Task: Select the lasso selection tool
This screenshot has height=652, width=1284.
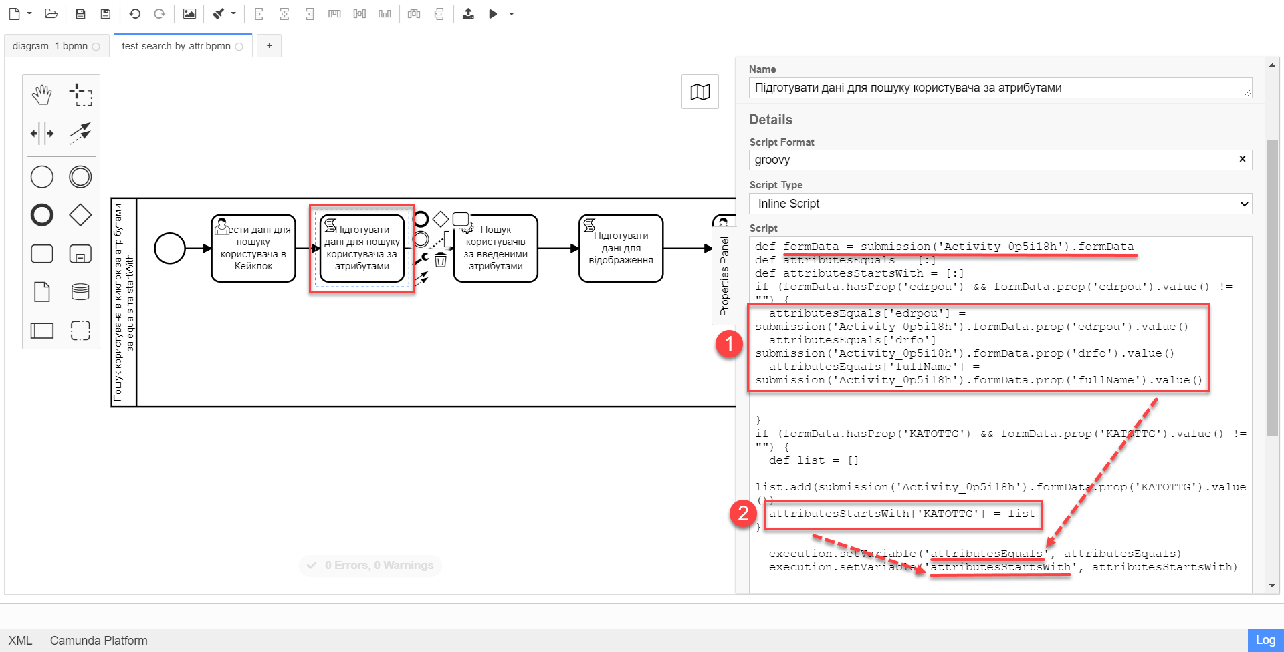Action: [80, 95]
